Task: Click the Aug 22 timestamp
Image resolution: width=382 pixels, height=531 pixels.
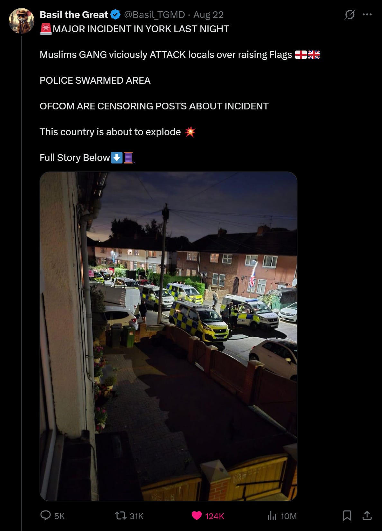Action: tap(208, 15)
